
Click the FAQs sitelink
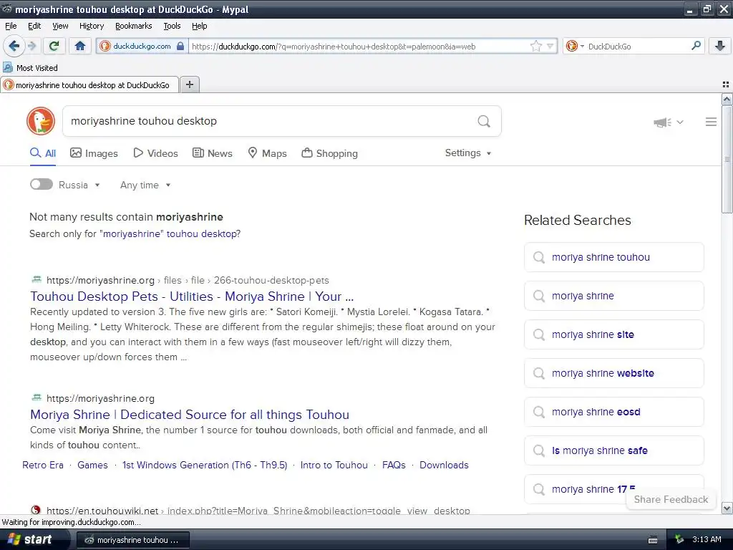pyautogui.click(x=394, y=465)
